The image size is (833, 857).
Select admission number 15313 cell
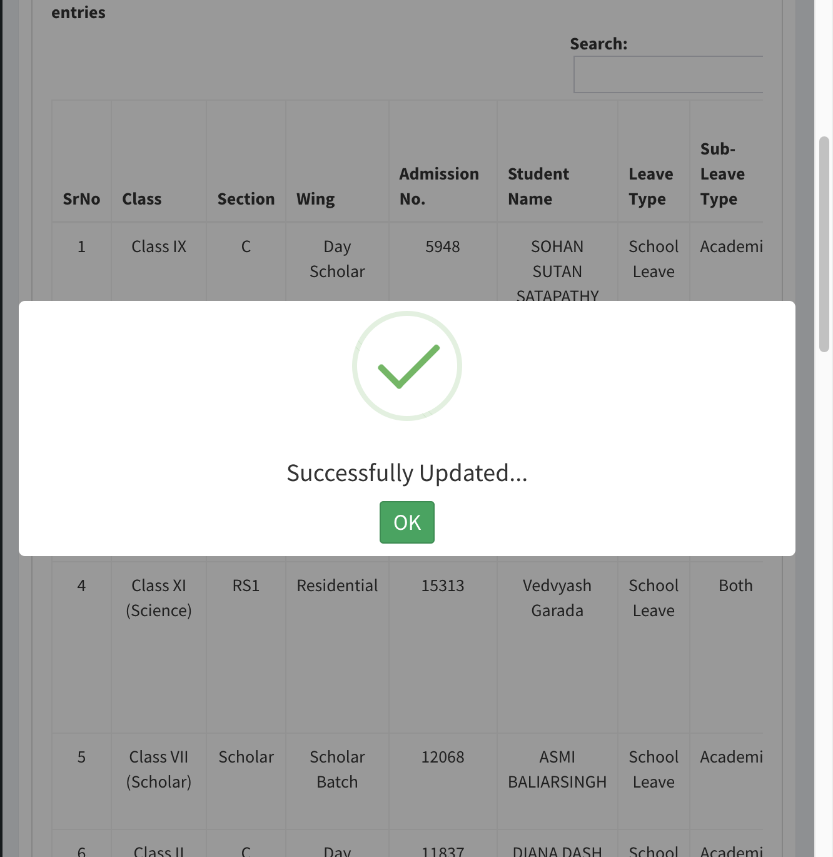click(443, 586)
